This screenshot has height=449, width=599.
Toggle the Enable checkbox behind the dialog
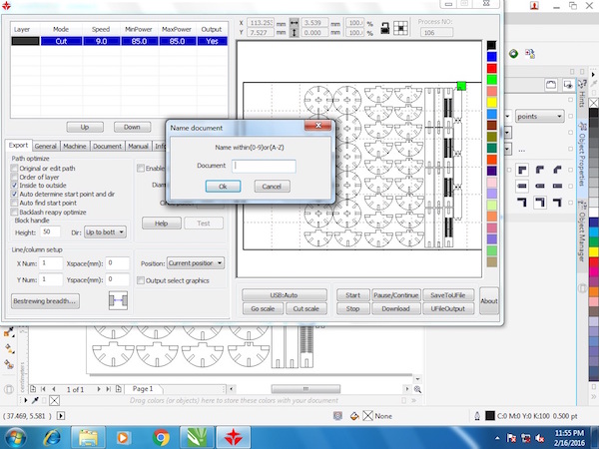[x=141, y=168]
